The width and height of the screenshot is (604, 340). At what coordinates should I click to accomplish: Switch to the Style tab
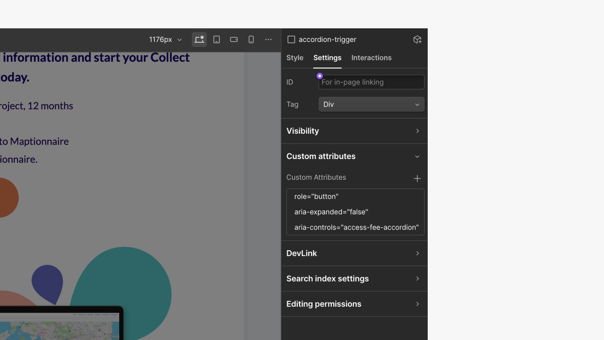295,58
